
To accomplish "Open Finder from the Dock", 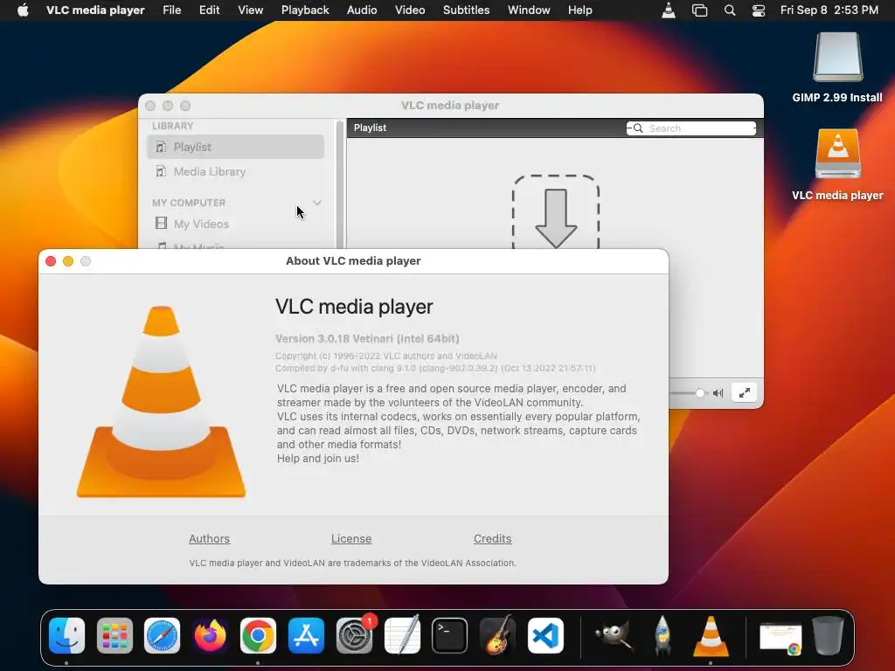I will 66,635.
